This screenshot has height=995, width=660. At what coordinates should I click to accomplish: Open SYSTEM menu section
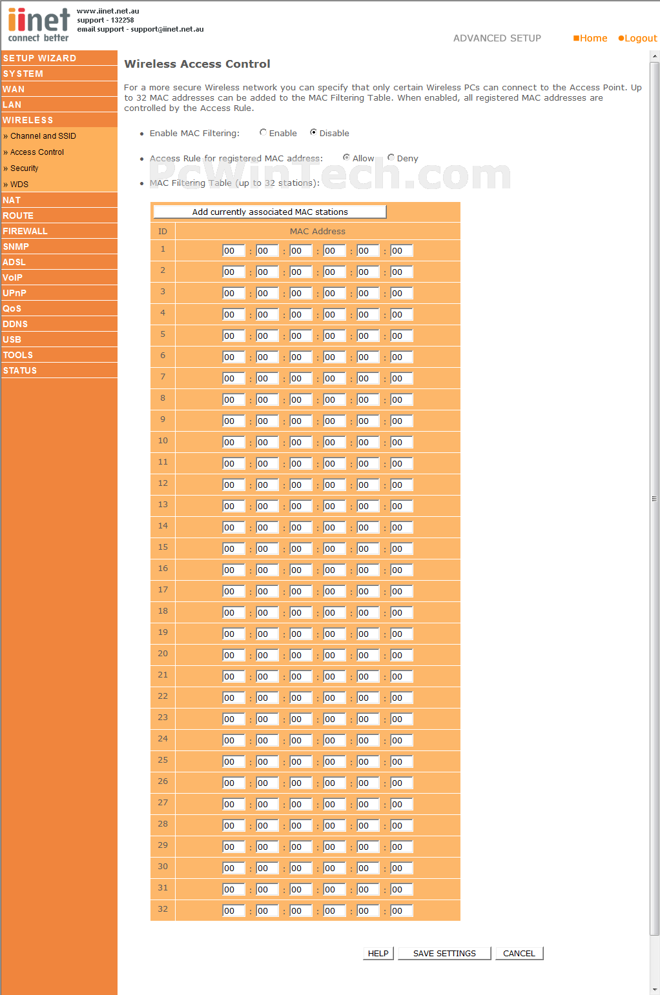pyautogui.click(x=59, y=74)
